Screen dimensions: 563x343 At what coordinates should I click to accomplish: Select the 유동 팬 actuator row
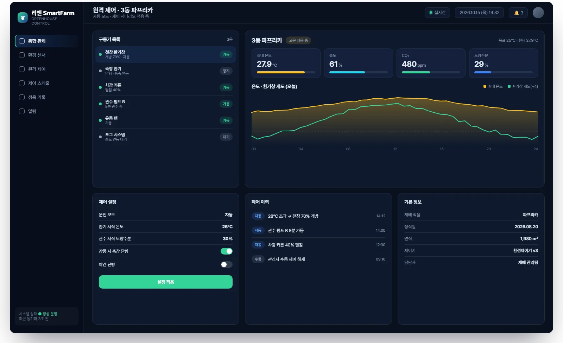point(166,120)
